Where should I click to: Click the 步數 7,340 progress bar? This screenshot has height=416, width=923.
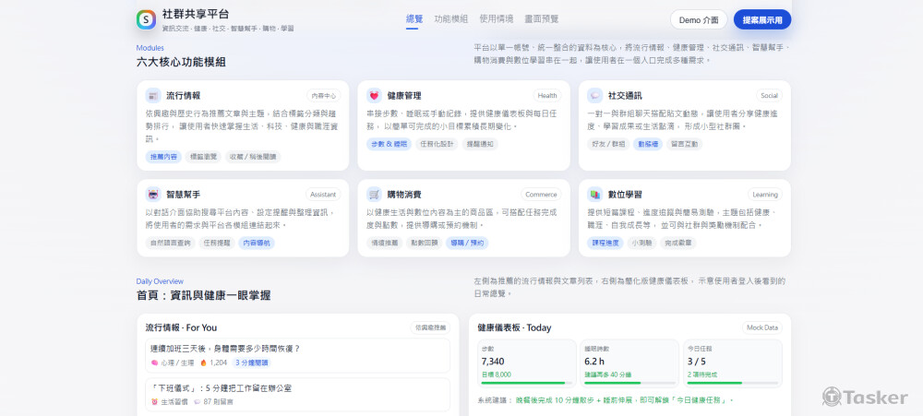(x=526, y=383)
